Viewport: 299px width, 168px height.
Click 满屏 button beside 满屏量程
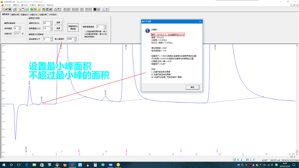click(x=58, y=28)
